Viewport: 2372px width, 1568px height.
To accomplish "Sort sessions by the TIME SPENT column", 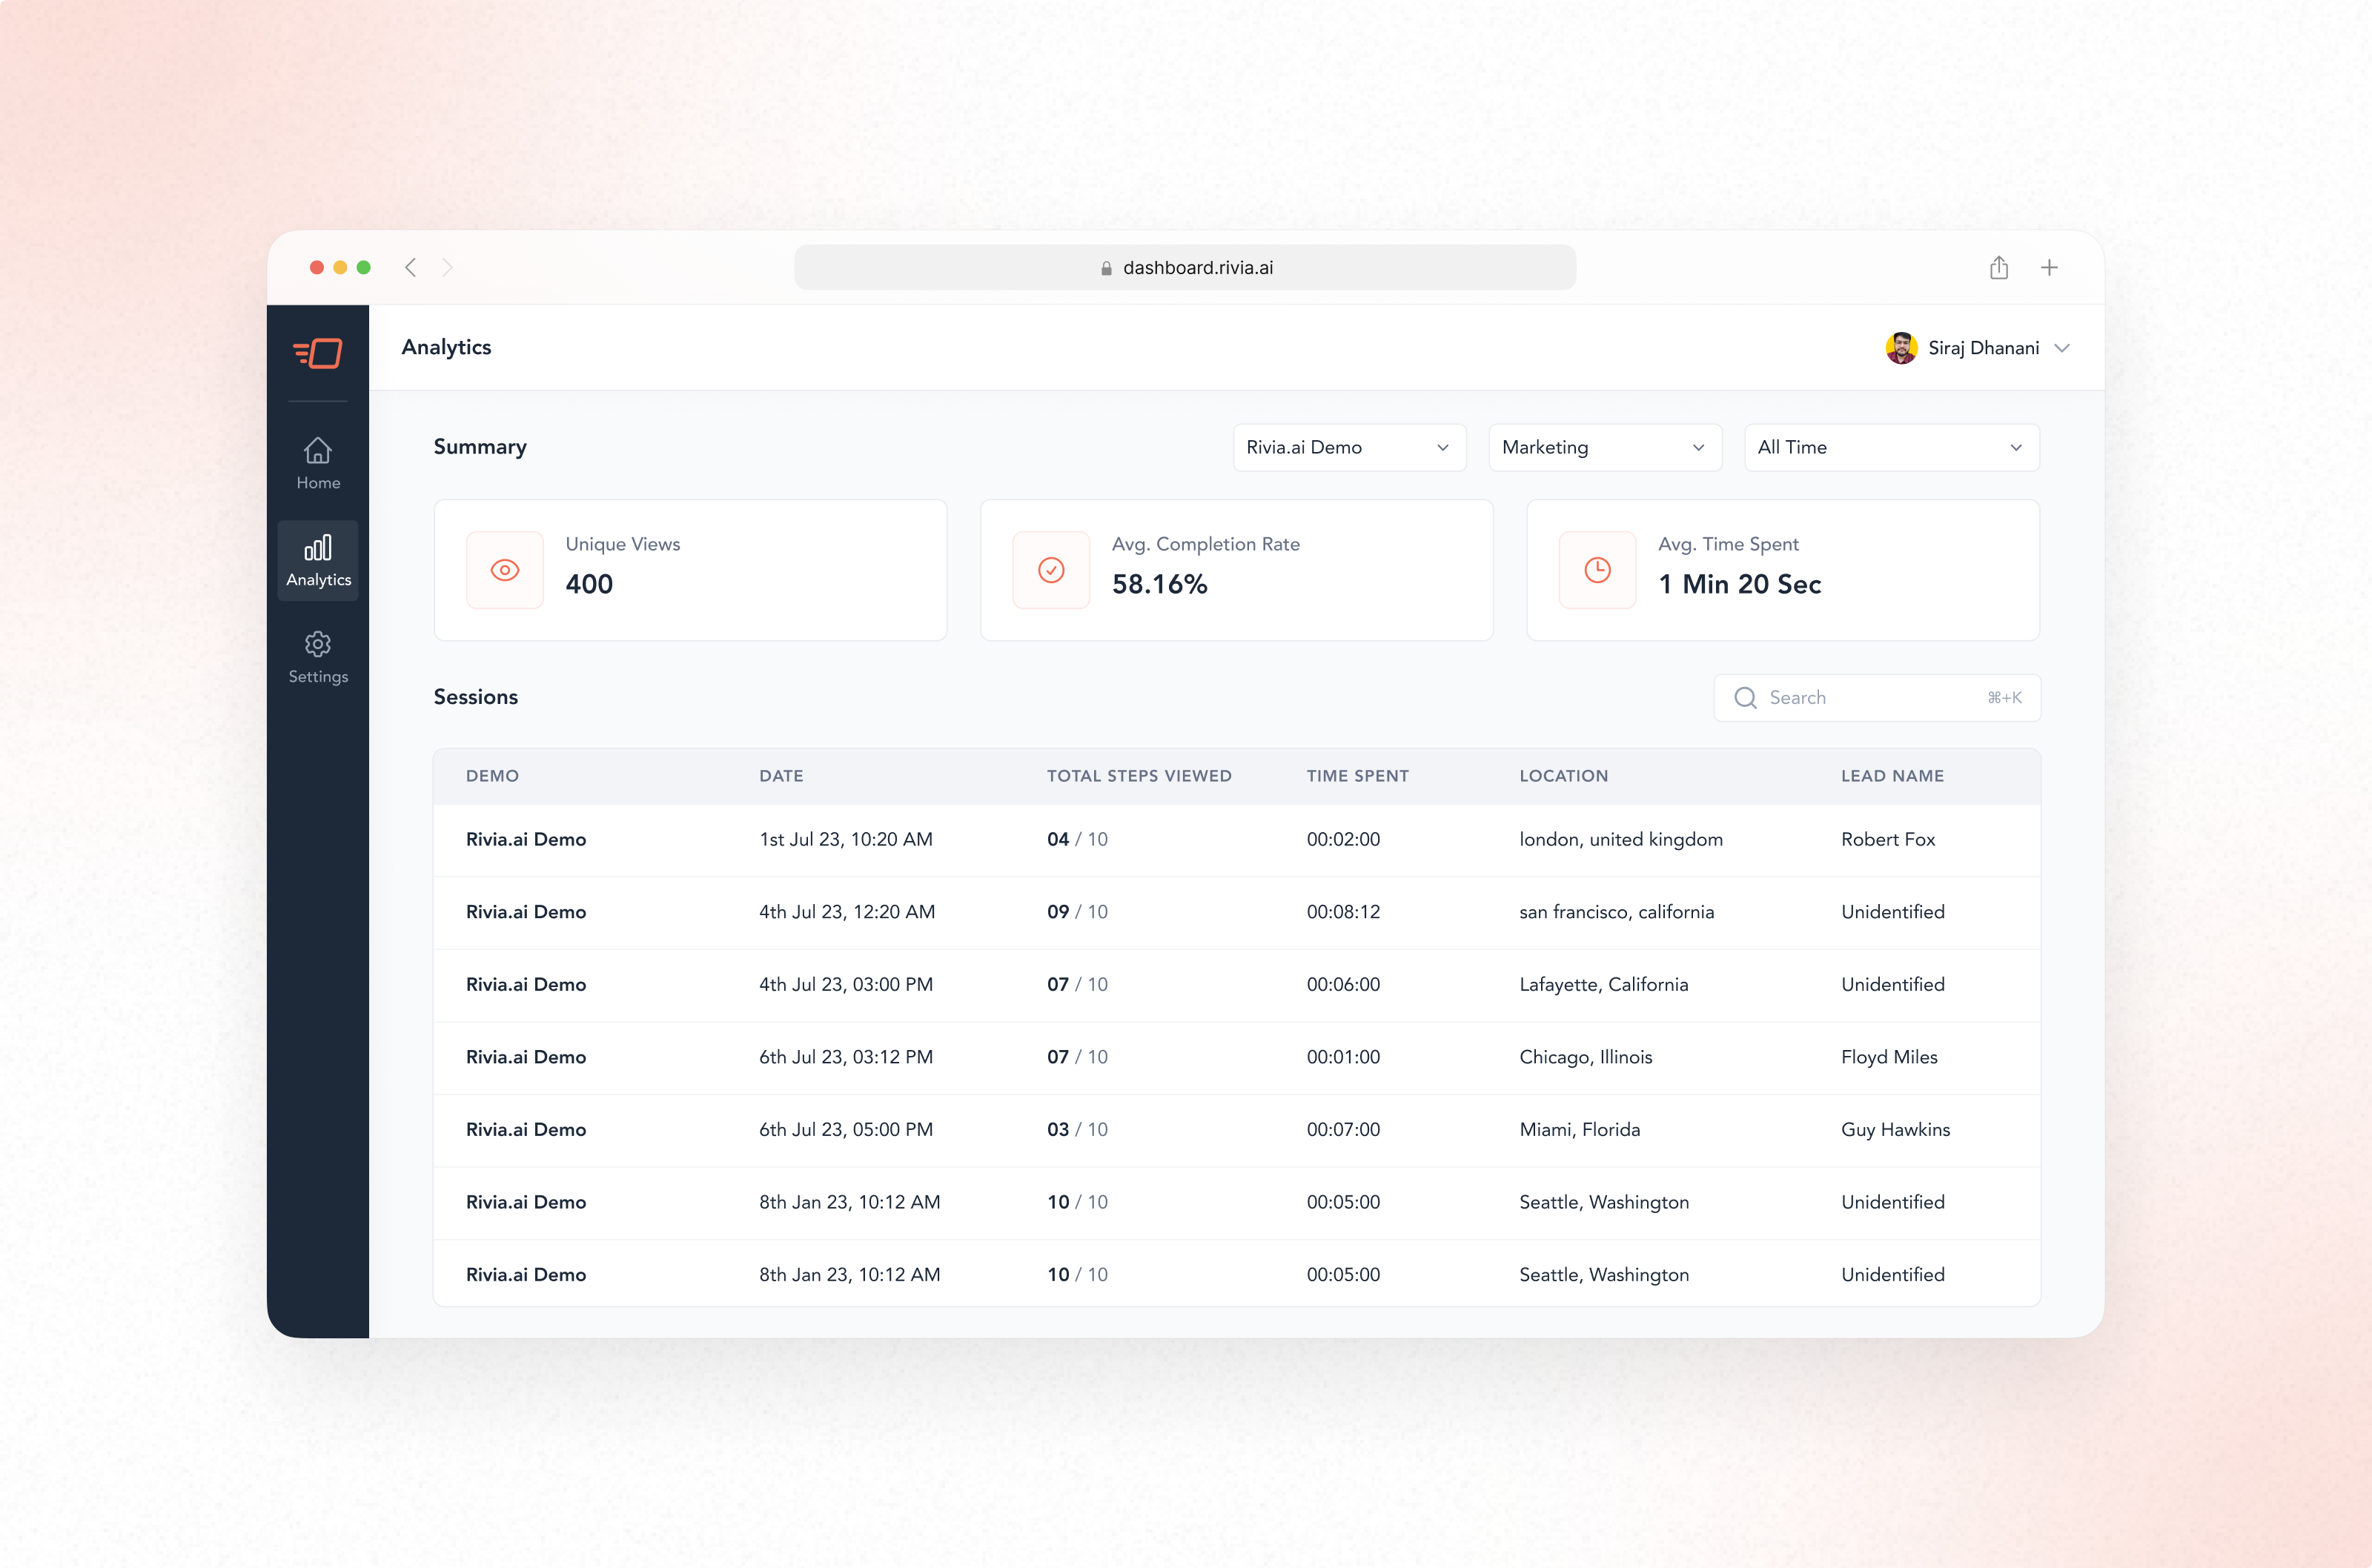I will (x=1357, y=776).
